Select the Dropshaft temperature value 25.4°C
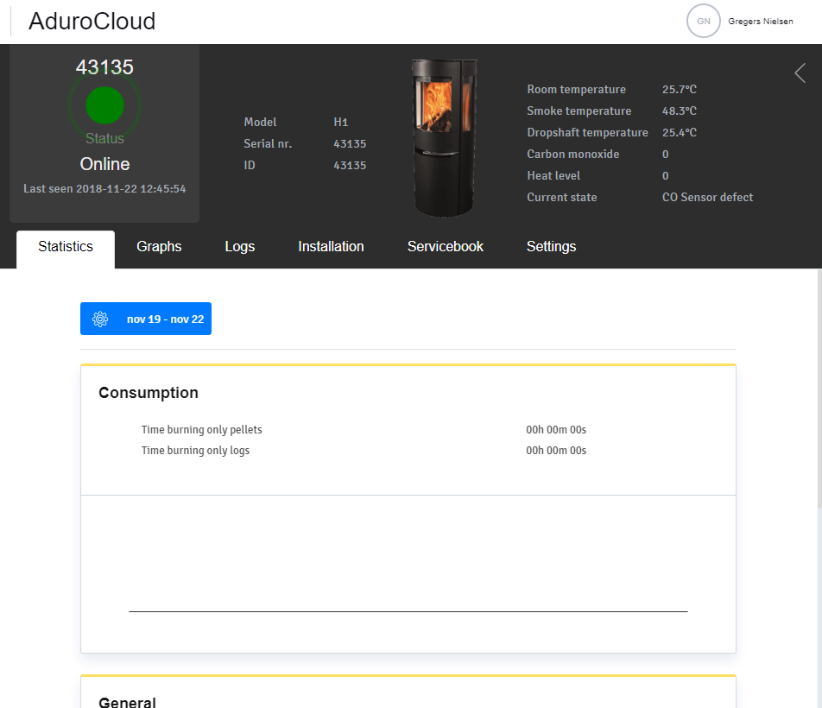 point(680,133)
